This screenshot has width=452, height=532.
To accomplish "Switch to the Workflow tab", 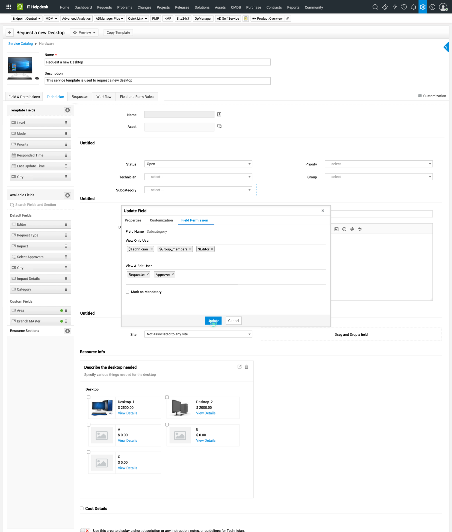I will [x=104, y=97].
